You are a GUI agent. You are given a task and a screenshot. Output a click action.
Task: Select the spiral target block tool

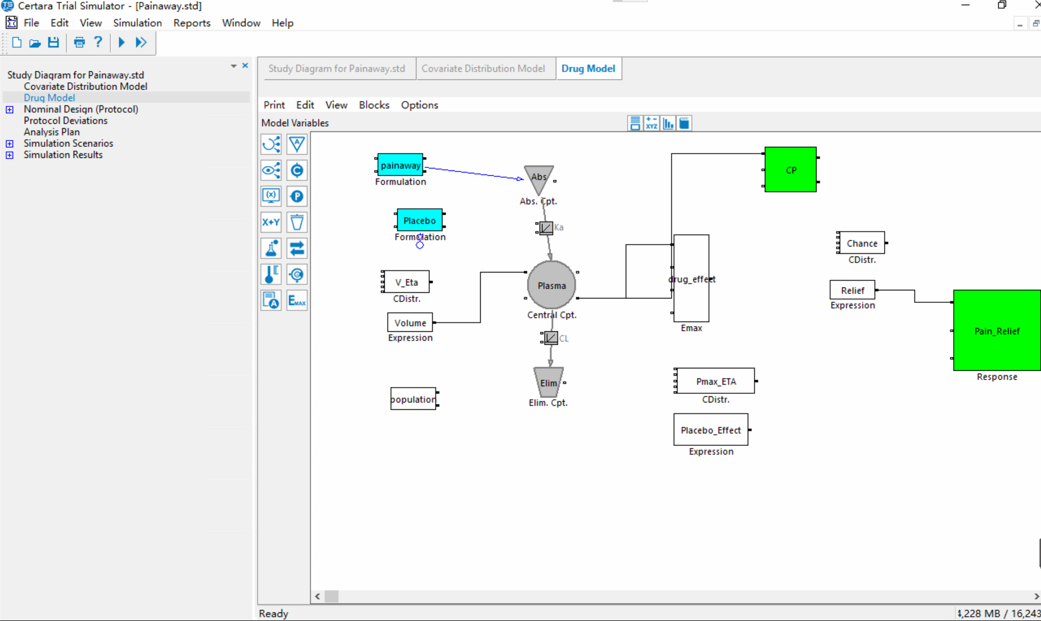297,275
